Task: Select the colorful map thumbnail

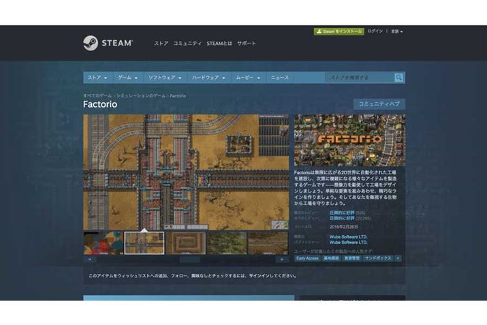Action: 103,243
